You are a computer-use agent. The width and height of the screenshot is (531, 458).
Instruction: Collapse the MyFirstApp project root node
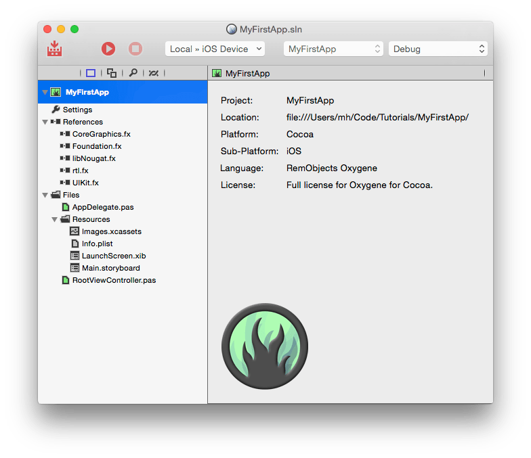[45, 92]
